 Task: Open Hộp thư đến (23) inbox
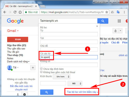pos(17,45)
